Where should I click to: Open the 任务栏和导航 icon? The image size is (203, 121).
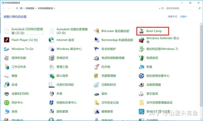coord(52,85)
